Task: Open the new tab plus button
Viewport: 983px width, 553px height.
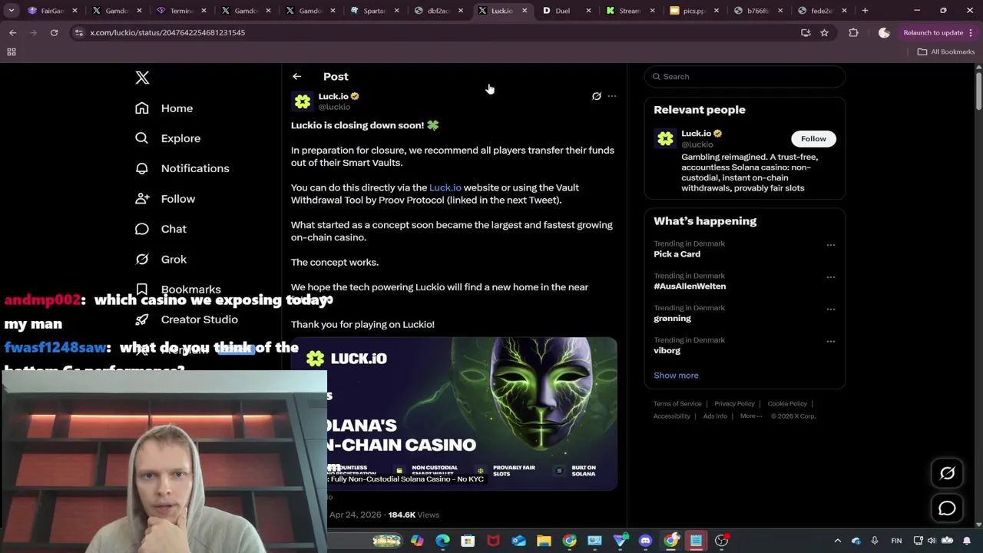Action: point(865,11)
